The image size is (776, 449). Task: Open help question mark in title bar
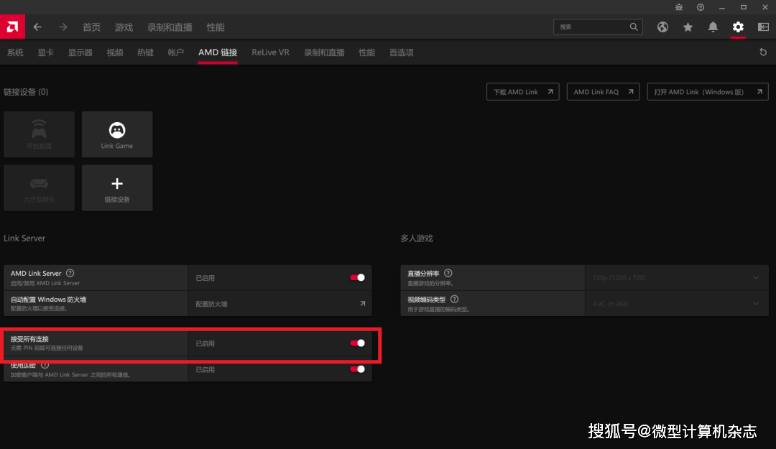pyautogui.click(x=701, y=7)
